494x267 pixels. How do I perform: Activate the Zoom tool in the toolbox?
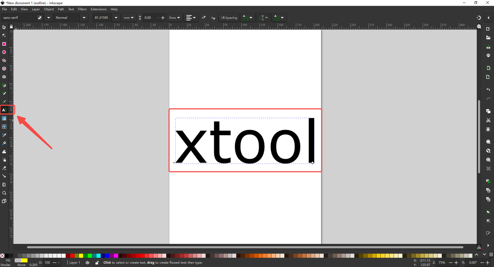tap(4, 193)
